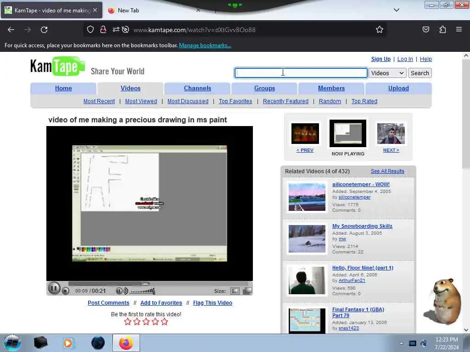
Task: Open the Sign Up link
Action: click(x=380, y=59)
